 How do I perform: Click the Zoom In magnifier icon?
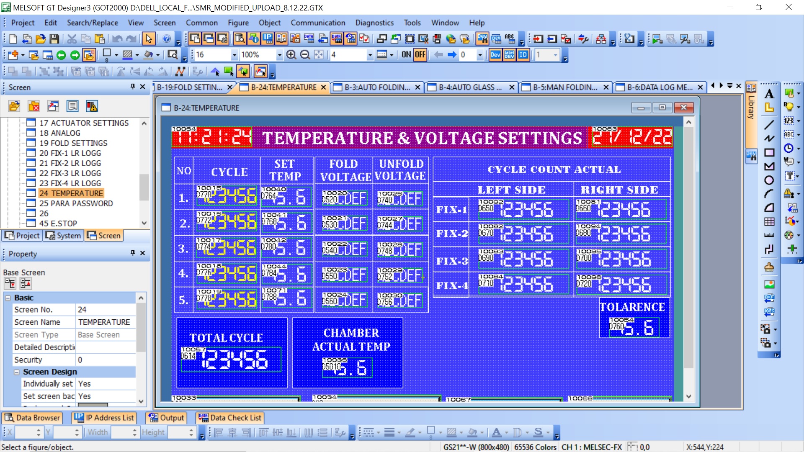pos(291,55)
